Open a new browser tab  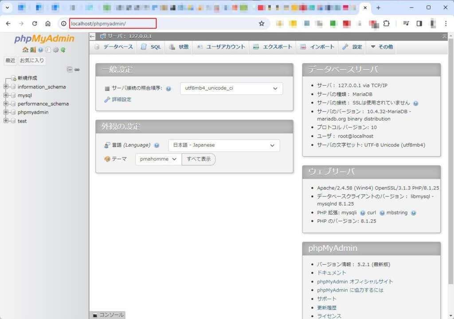378,8
